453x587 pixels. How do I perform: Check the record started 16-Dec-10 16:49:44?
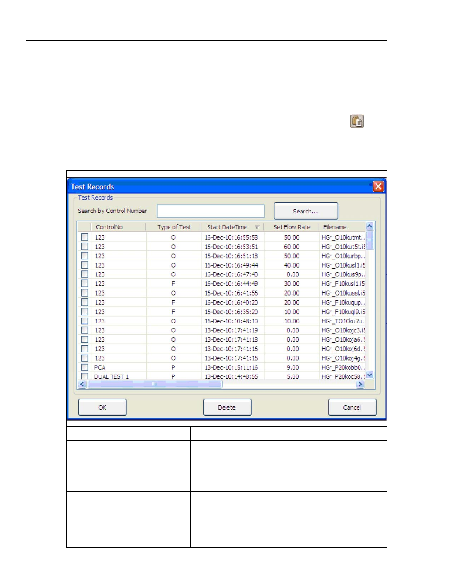click(x=85, y=265)
